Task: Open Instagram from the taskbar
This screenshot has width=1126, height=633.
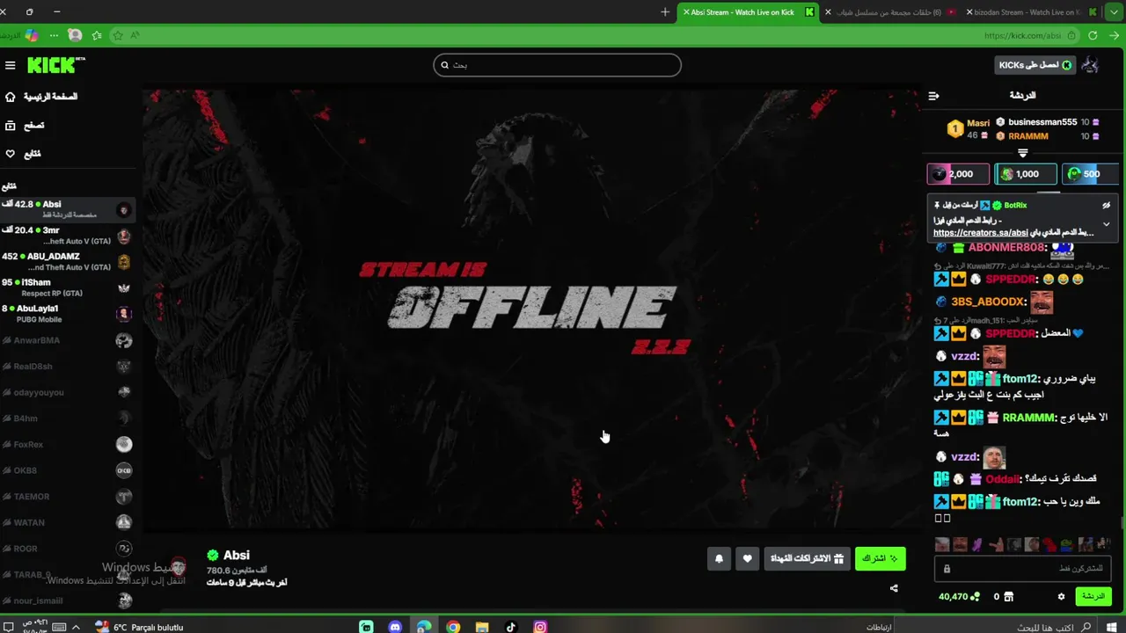Action: (x=540, y=627)
